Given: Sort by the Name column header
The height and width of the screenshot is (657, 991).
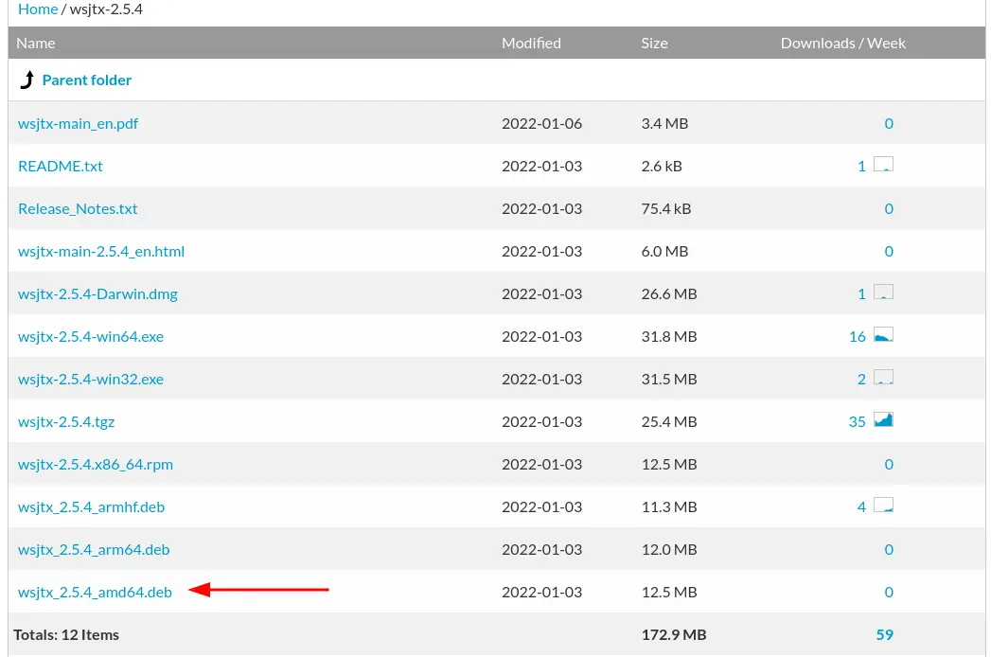Looking at the screenshot, I should coord(35,43).
